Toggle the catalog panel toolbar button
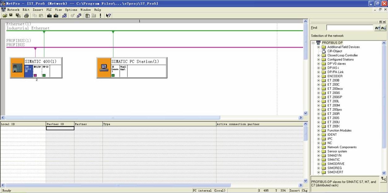The image size is (388, 193). point(88,15)
